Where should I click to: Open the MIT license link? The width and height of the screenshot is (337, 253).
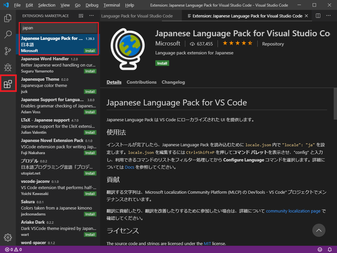(207, 243)
